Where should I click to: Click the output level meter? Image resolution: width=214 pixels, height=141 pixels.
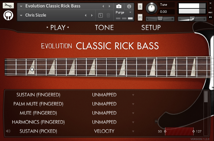[192, 8]
